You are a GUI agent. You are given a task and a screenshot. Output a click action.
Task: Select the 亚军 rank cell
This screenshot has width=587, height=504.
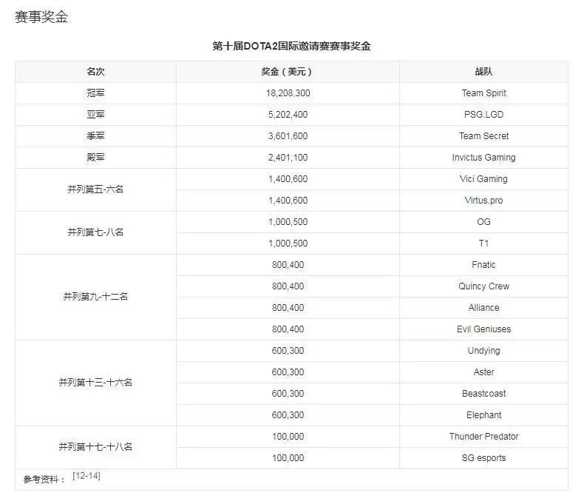pyautogui.click(x=95, y=114)
